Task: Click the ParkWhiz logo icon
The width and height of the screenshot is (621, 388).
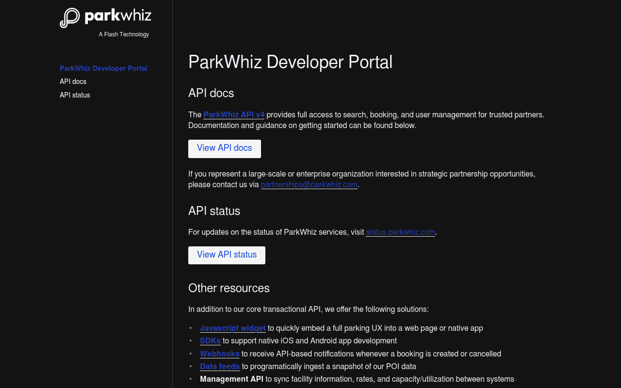Action: 70,18
